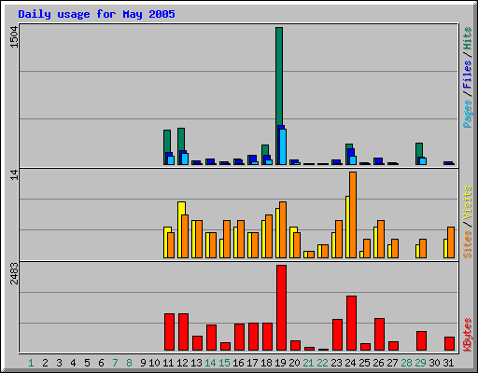Viewport: 478px width, 373px height.
Task: Click the red KBytes bar for day 17
Action: click(x=253, y=337)
